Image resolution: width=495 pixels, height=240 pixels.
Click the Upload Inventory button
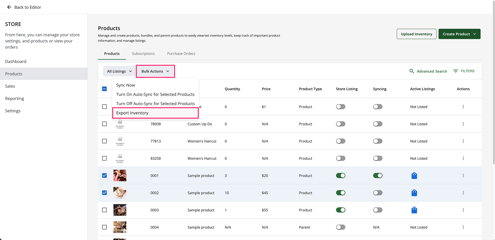416,34
